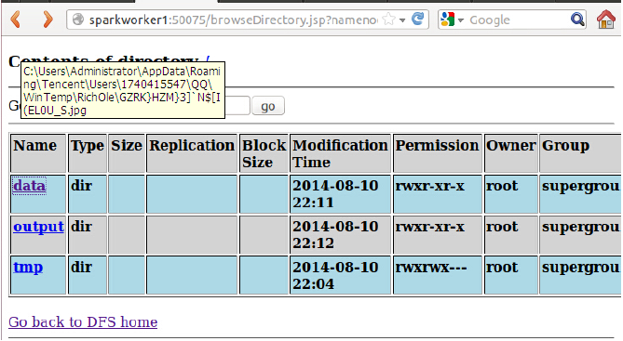Click the Name column header
This screenshot has width=623, height=341.
pyautogui.click(x=38, y=153)
